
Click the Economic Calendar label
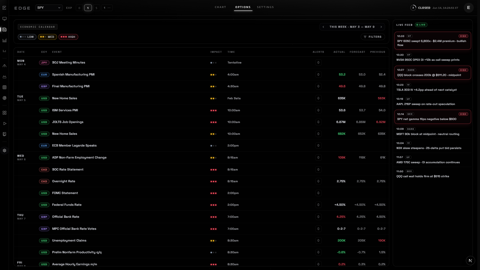coord(37,27)
